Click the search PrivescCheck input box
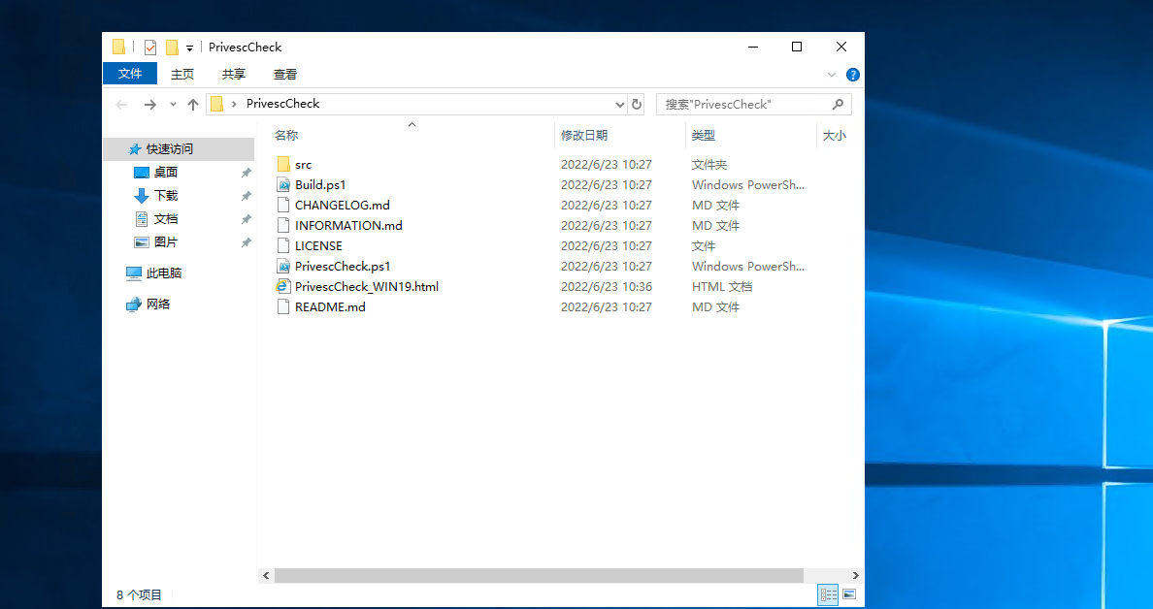Image resolution: width=1153 pixels, height=609 pixels. [744, 104]
